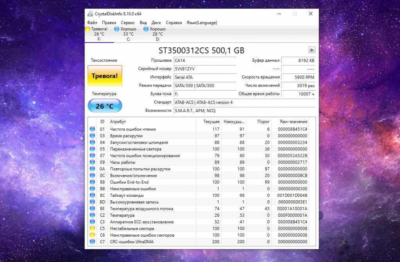Image resolution: width=400 pixels, height=262 pixels.
Task: Click the Serial number field 5VV81ZYV
Action: click(205, 69)
